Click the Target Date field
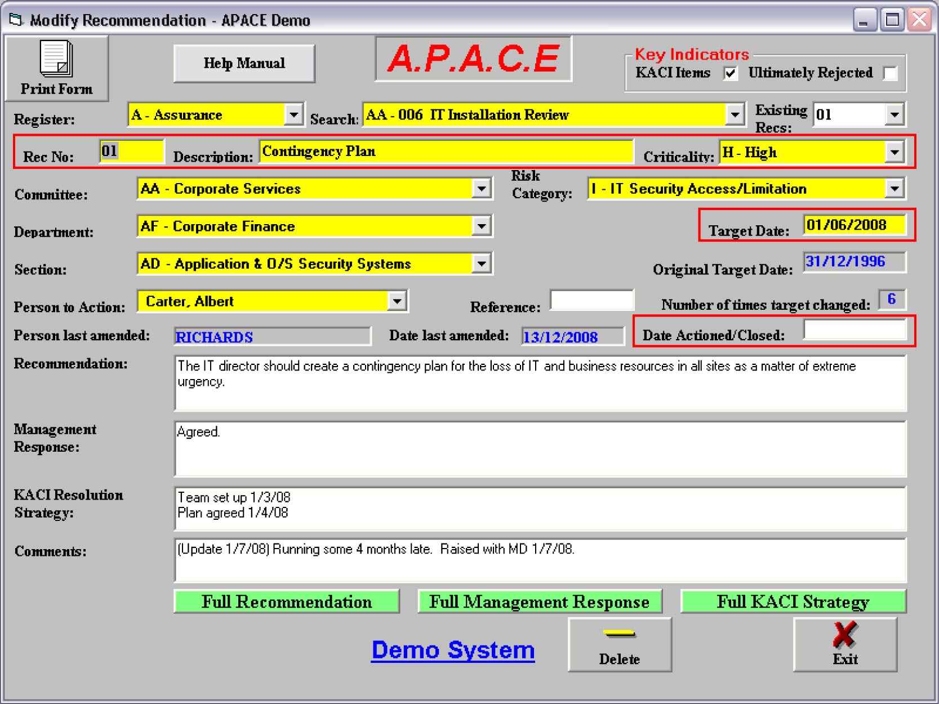 click(x=854, y=225)
